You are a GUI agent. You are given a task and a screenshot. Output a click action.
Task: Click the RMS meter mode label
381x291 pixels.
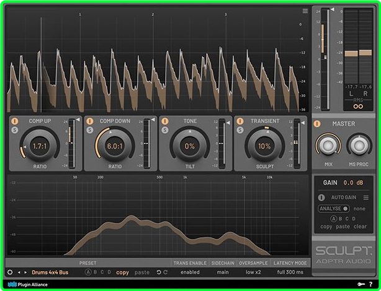358,100
